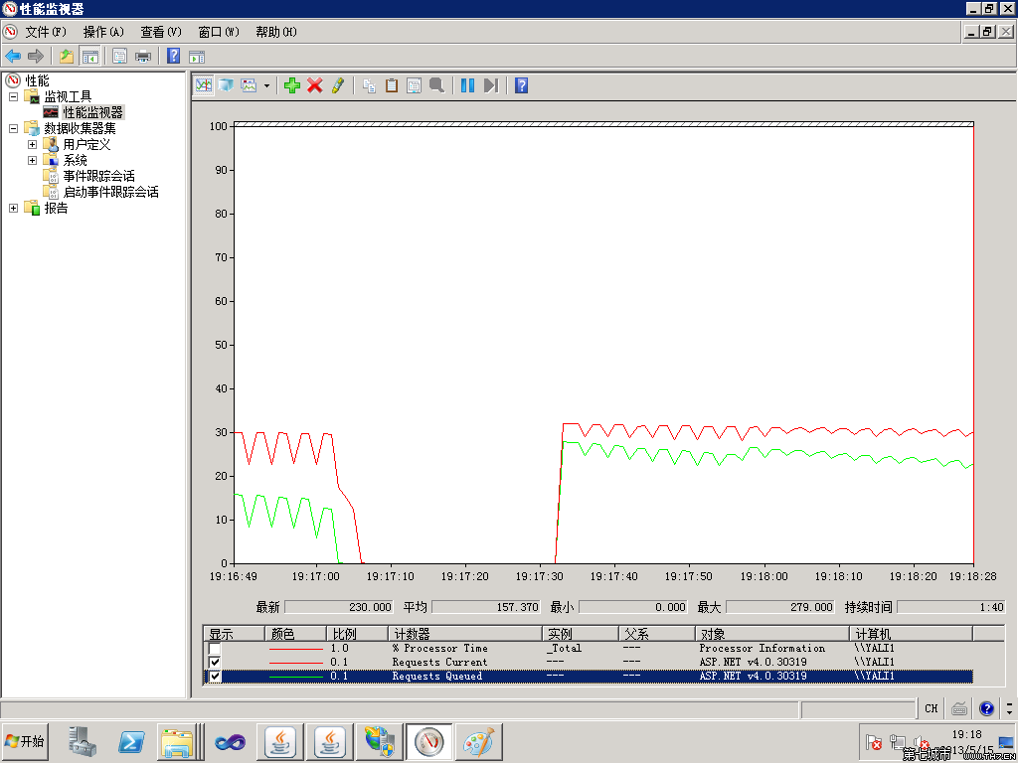The height and width of the screenshot is (763, 1018).
Task: Open the 操作(A) menu
Action: (103, 32)
